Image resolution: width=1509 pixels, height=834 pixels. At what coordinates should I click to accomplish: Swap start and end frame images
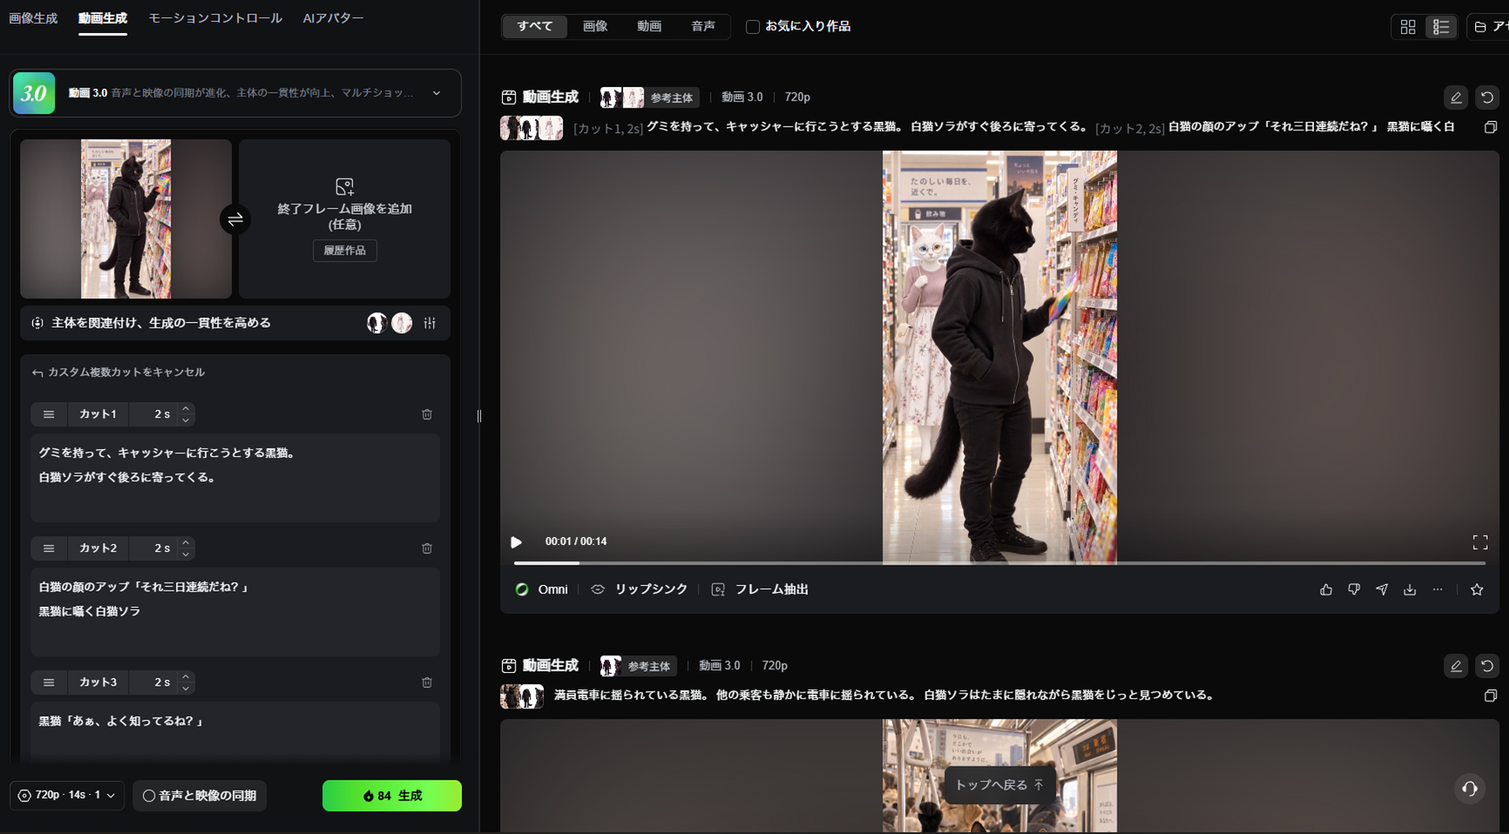click(x=235, y=220)
